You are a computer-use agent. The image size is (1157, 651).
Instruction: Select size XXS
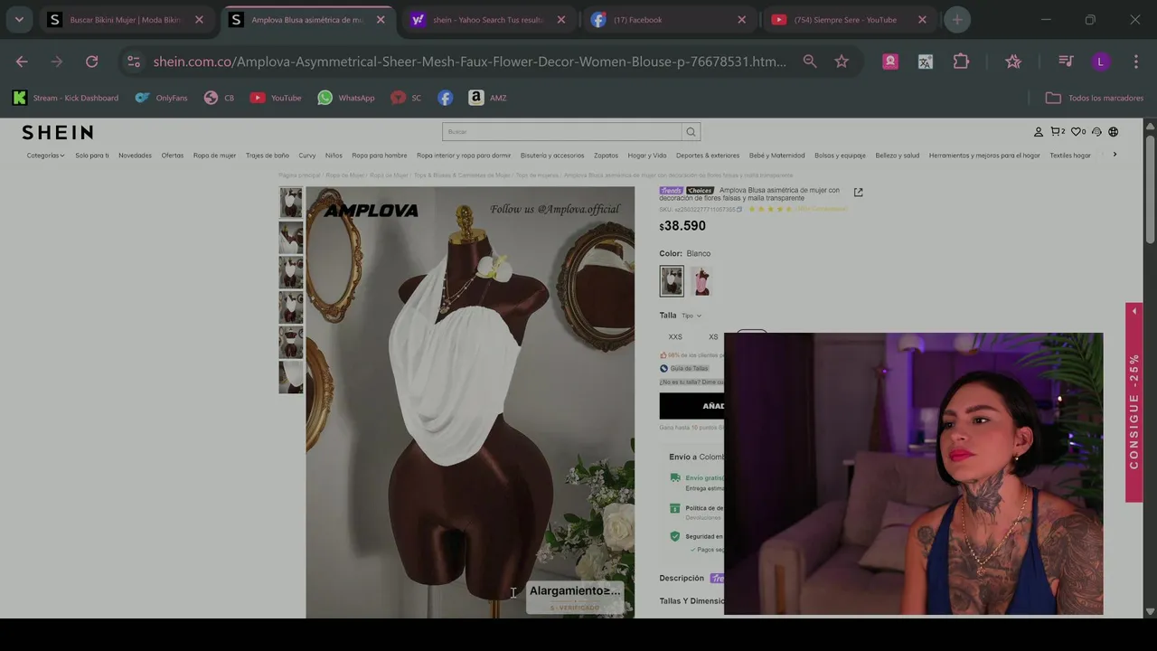pyautogui.click(x=675, y=336)
